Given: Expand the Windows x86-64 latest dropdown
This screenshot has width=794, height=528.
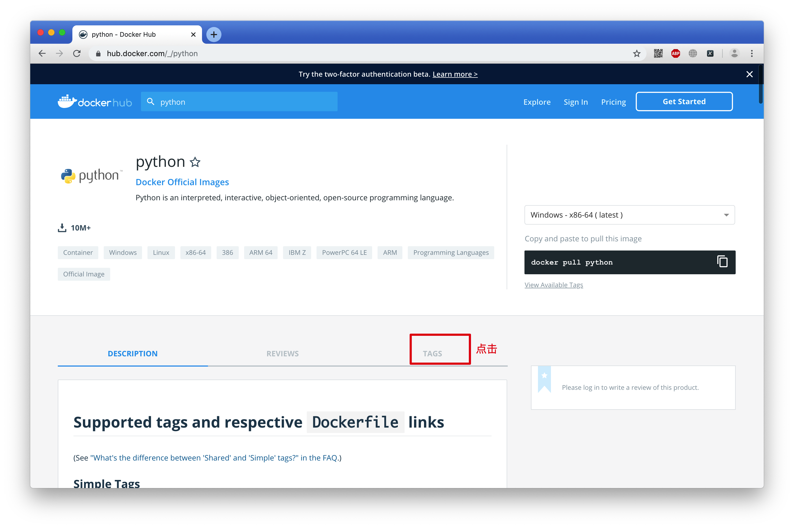Looking at the screenshot, I should 629,215.
